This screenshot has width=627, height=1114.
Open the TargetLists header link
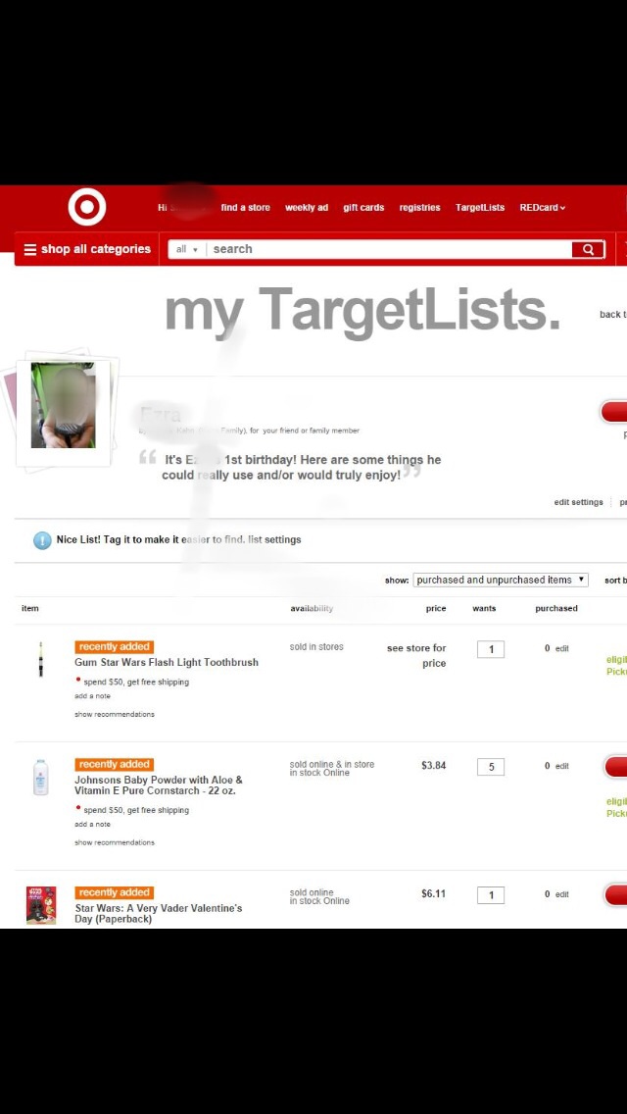(480, 208)
